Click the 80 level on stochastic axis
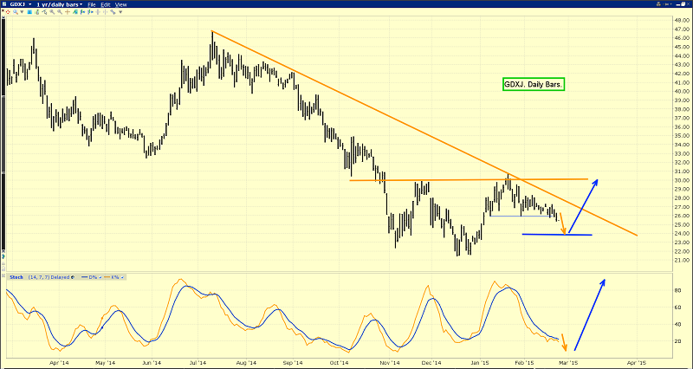 [678, 291]
